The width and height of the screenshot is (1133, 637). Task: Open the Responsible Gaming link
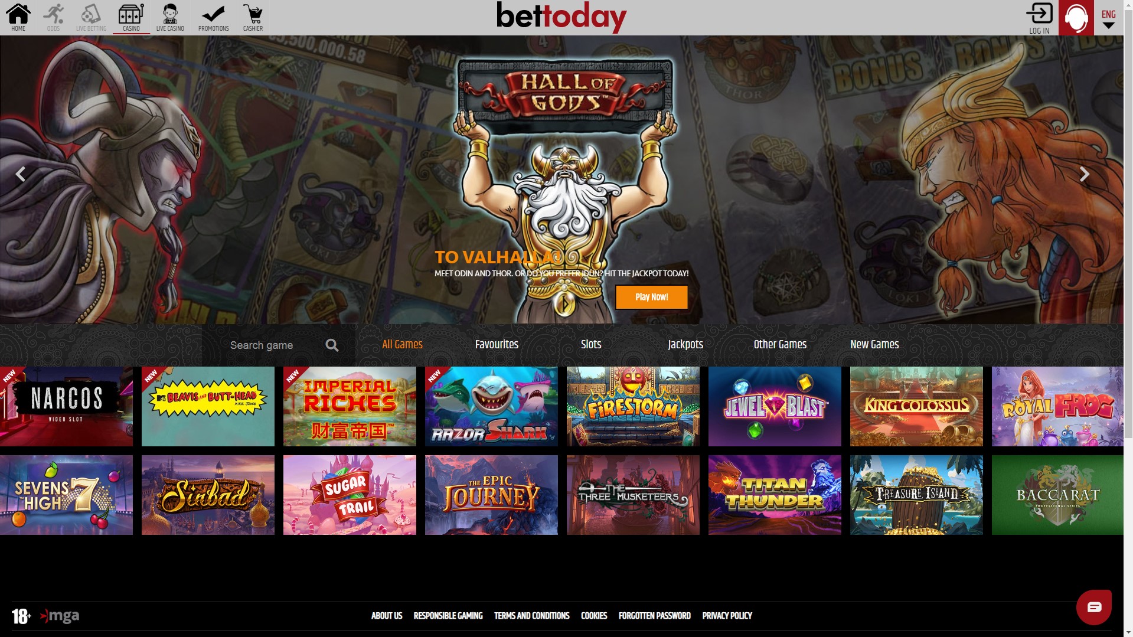pyautogui.click(x=448, y=616)
